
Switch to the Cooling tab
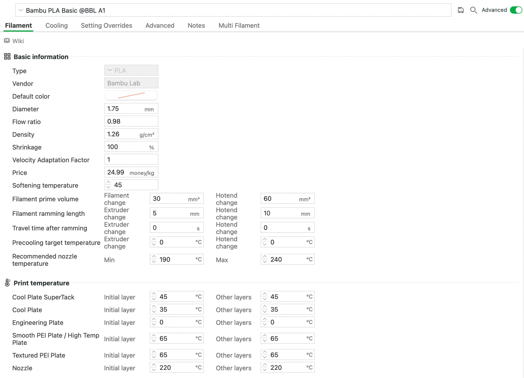56,25
